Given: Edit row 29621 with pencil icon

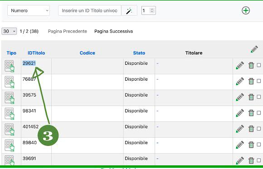Looking at the screenshot, I should pyautogui.click(x=240, y=65).
